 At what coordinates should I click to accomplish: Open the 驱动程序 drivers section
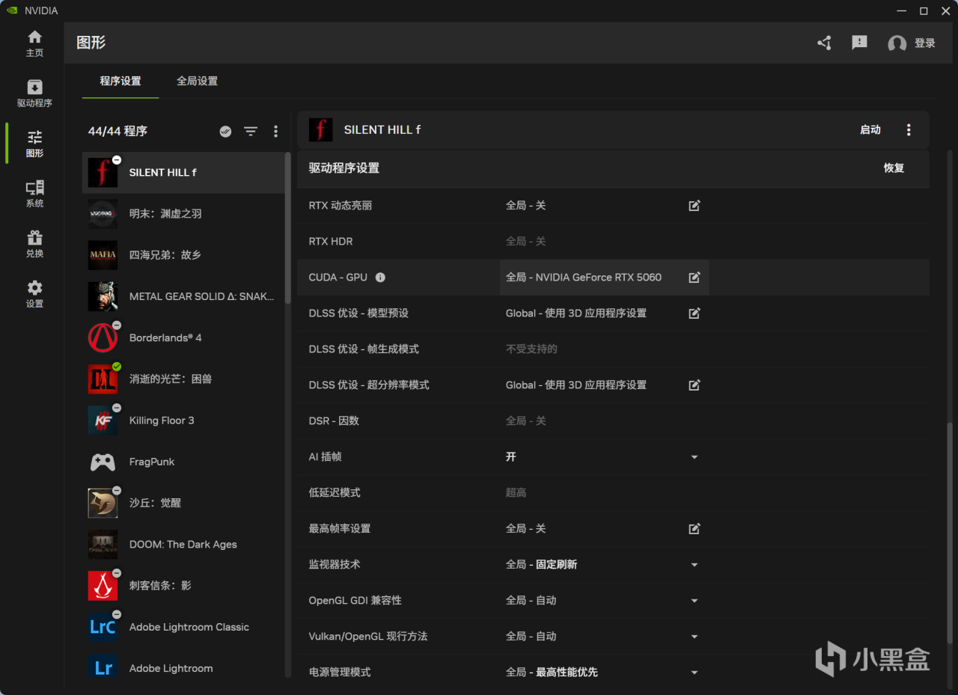click(x=34, y=94)
